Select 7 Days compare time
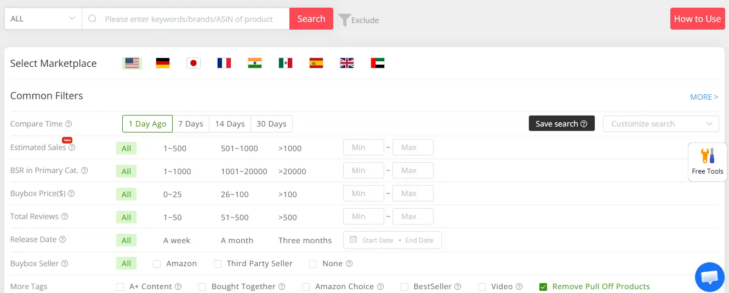The image size is (729, 293). pos(191,124)
